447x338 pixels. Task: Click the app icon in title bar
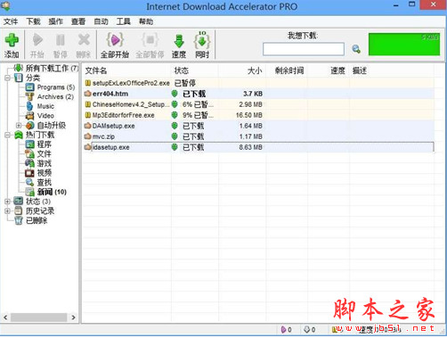(x=5, y=6)
